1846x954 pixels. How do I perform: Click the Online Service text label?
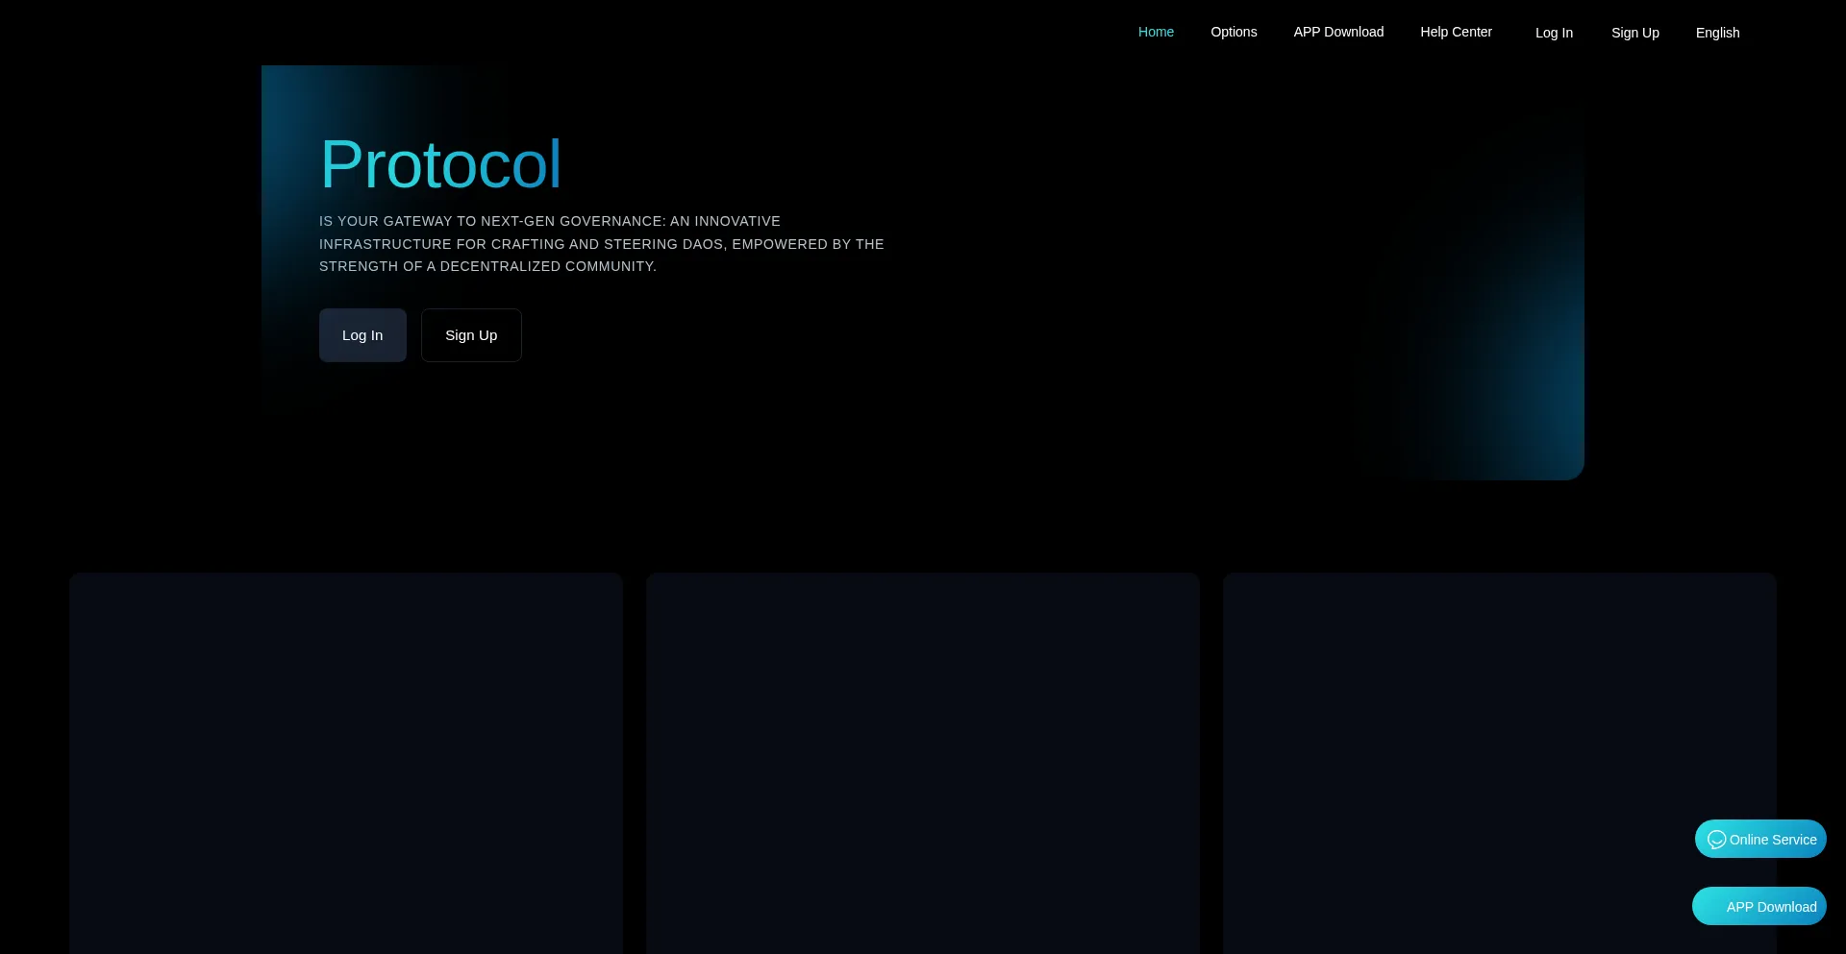[x=1773, y=840]
